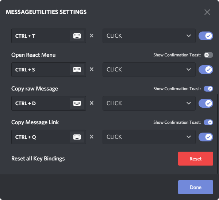The width and height of the screenshot is (219, 200).
Task: Expand CLICK dropdown for Copy raw Message
Action: point(149,103)
